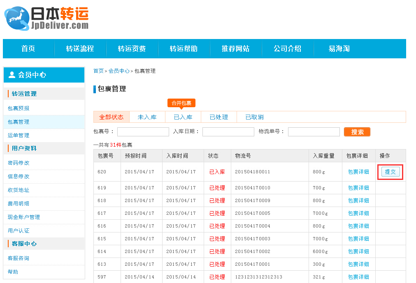Open the 转送流程 navigation menu
Screen dimensions: 416x283
coord(80,48)
